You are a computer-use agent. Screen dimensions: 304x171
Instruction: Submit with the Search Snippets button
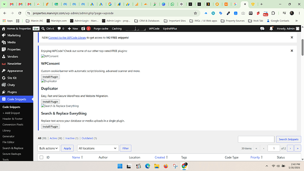[x=289, y=139]
